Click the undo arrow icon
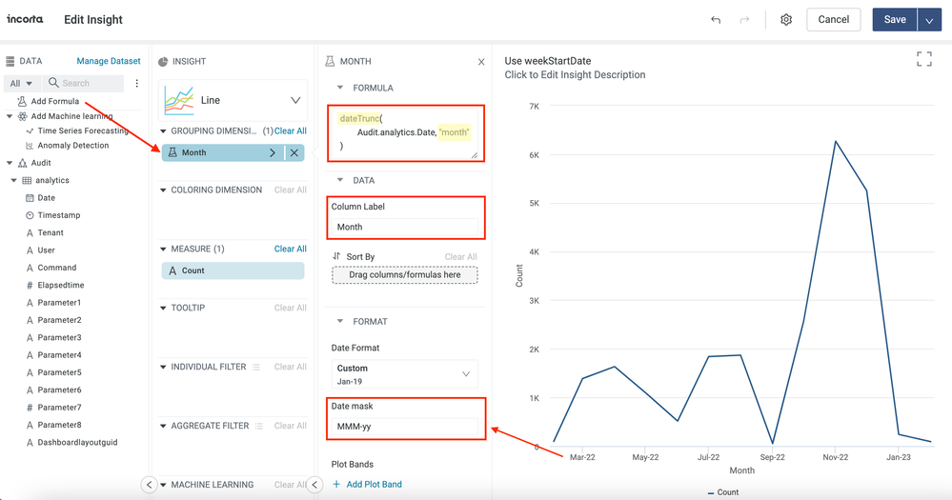This screenshot has width=952, height=500. [x=716, y=20]
